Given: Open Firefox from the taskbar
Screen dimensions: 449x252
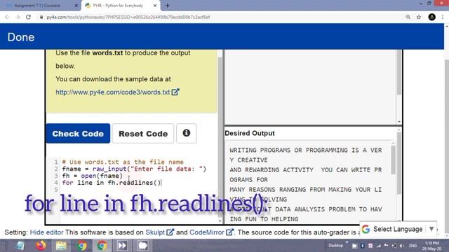Looking at the screenshot, I should pos(41,246).
